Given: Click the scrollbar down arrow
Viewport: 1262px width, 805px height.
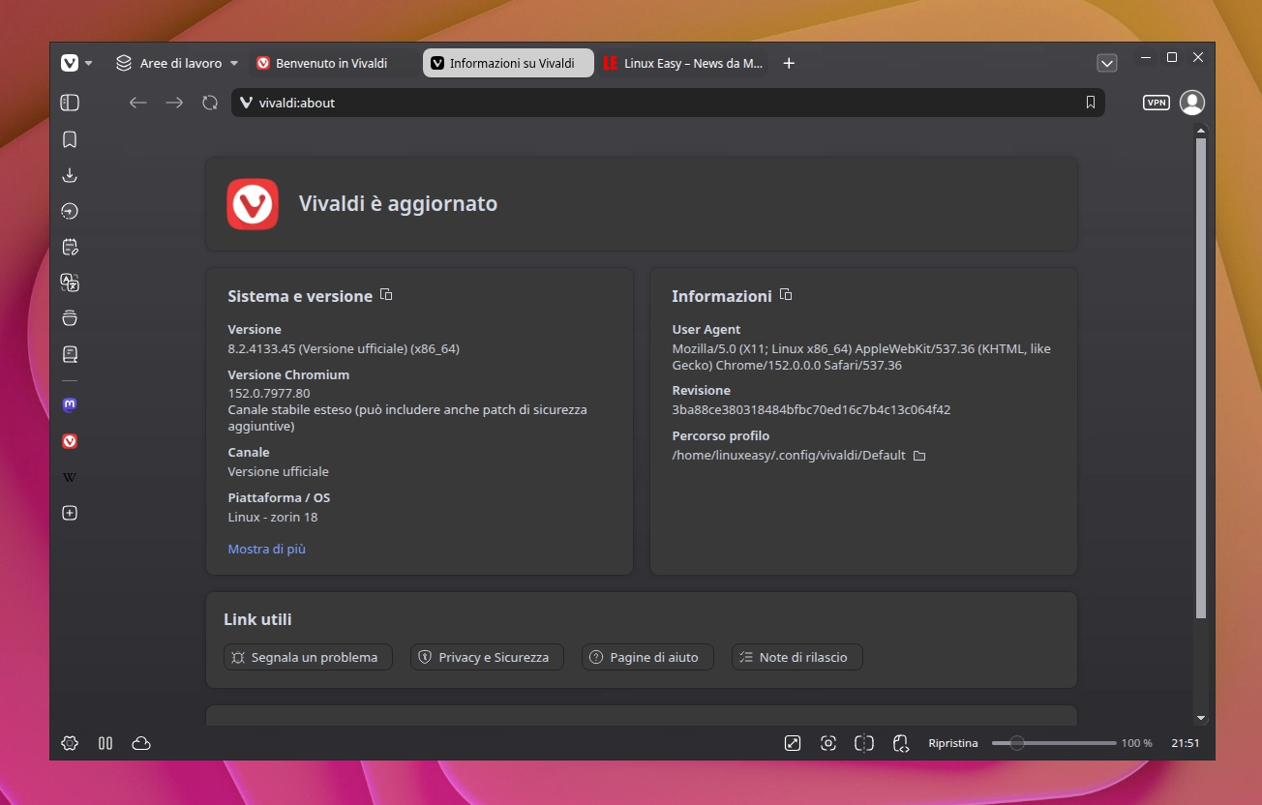Looking at the screenshot, I should point(1201,718).
